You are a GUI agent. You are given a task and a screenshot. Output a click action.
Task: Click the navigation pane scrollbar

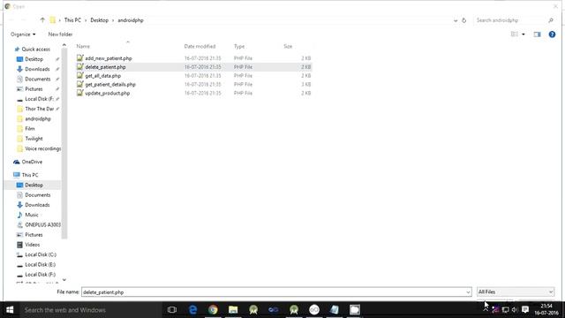click(64, 144)
